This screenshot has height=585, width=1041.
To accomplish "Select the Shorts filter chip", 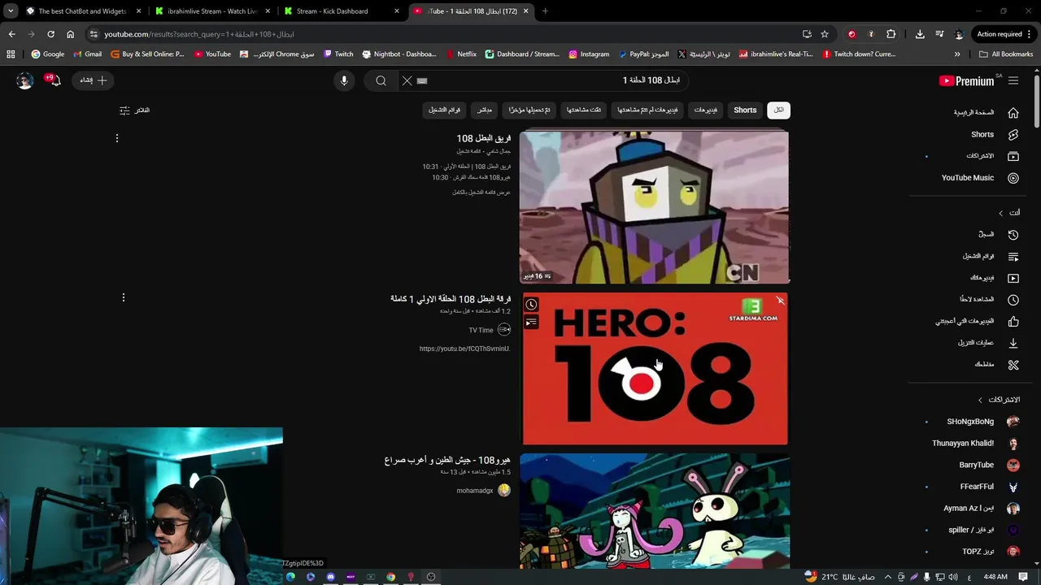I will pyautogui.click(x=745, y=110).
